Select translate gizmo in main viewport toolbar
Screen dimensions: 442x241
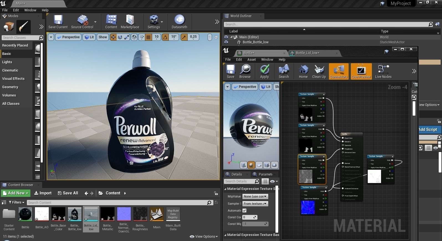pyautogui.click(x=113, y=37)
